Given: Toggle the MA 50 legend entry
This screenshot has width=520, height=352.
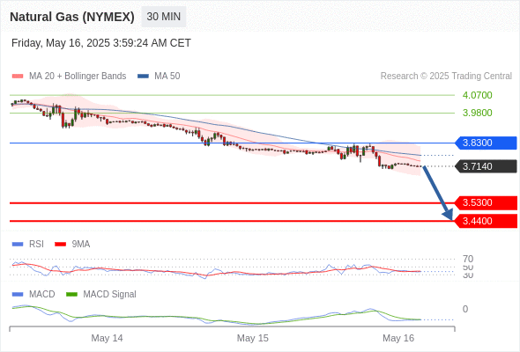Looking at the screenshot, I should 159,77.
